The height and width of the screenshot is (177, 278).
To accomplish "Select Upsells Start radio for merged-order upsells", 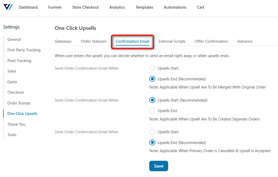I will [x=152, y=68].
